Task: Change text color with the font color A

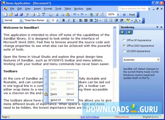Action: pos(136,20)
